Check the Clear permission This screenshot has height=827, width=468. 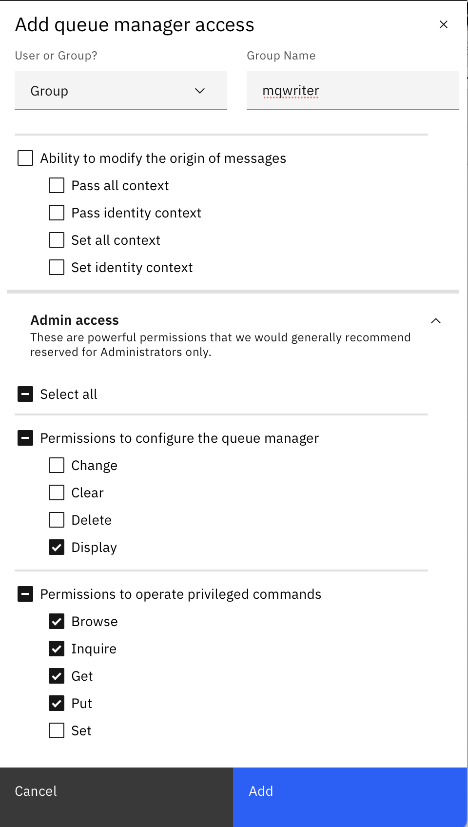(x=57, y=492)
